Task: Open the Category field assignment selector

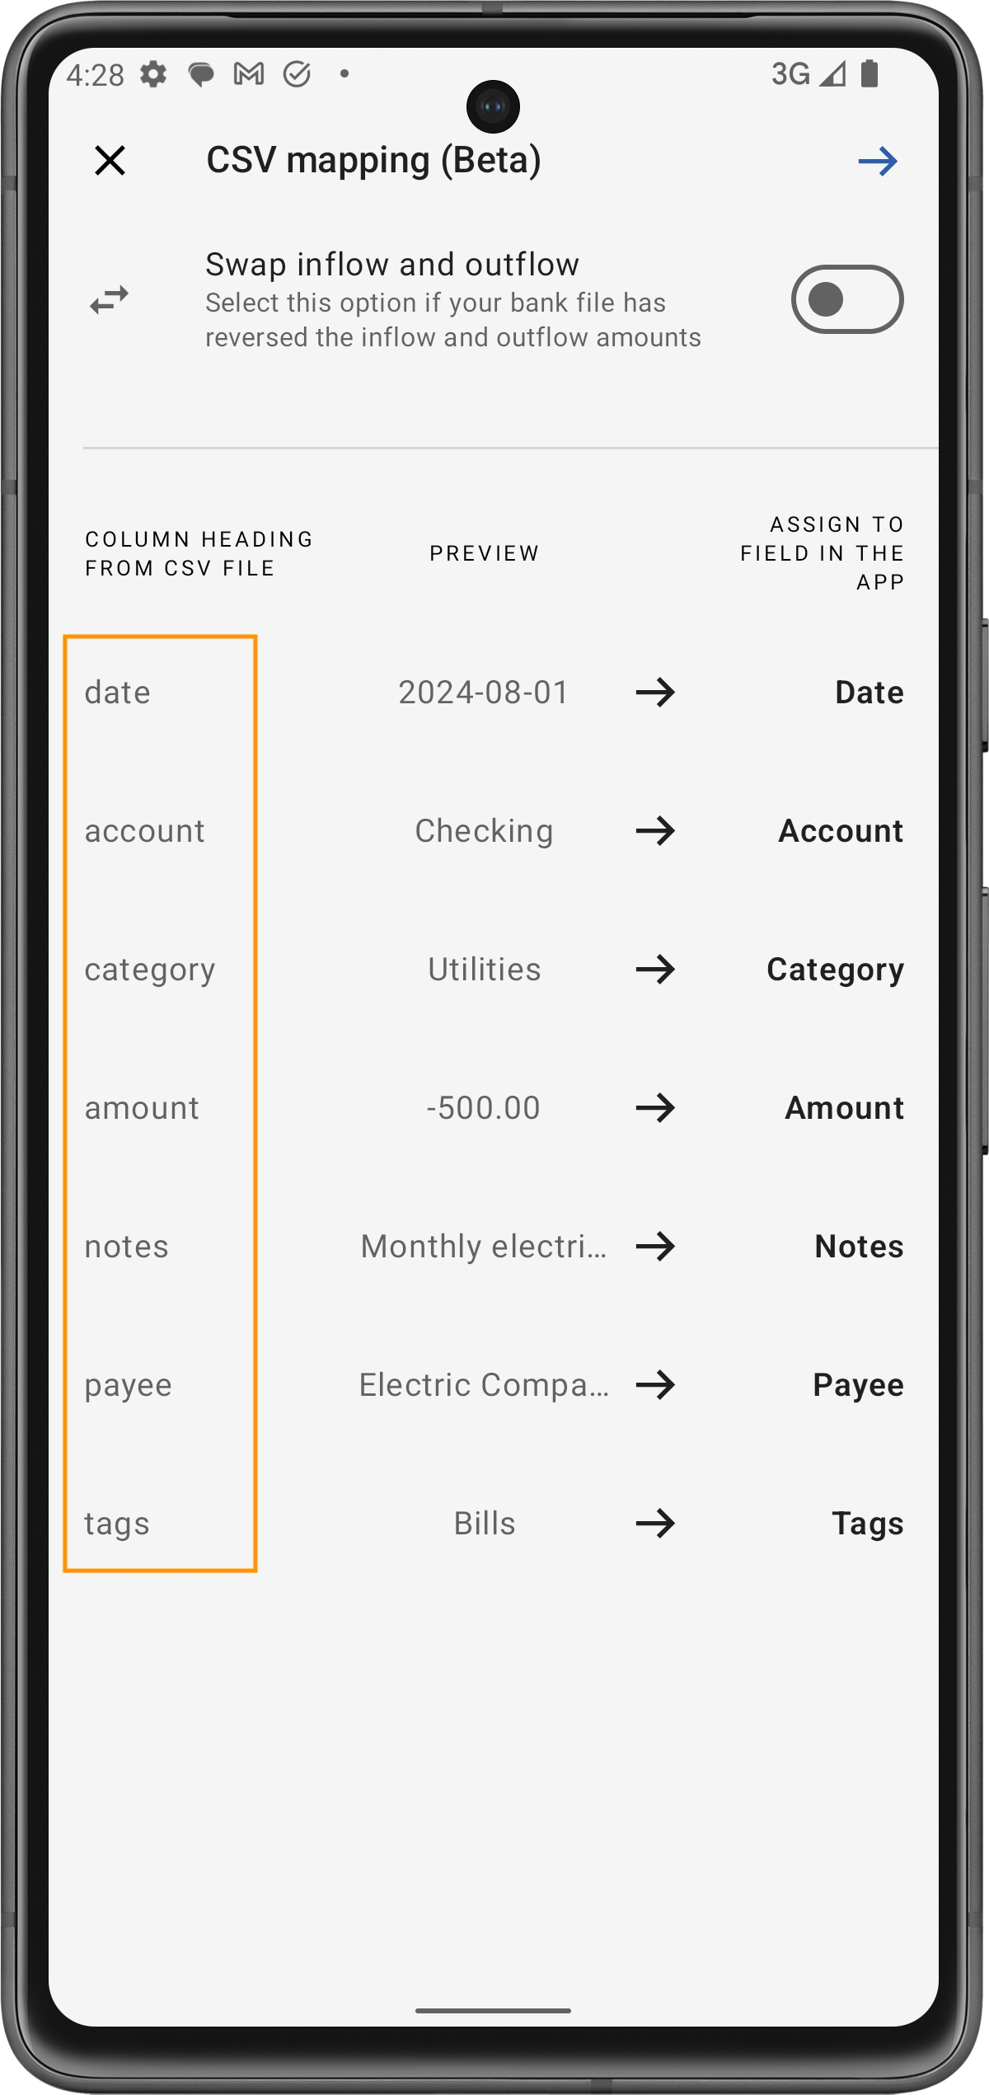Action: (835, 970)
